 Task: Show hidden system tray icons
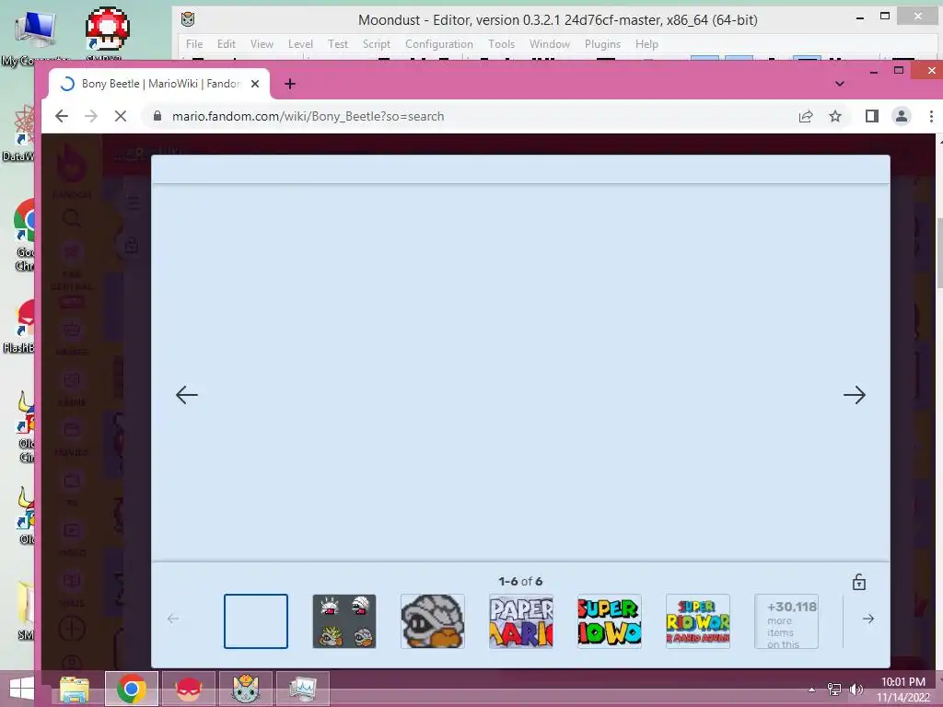811,689
